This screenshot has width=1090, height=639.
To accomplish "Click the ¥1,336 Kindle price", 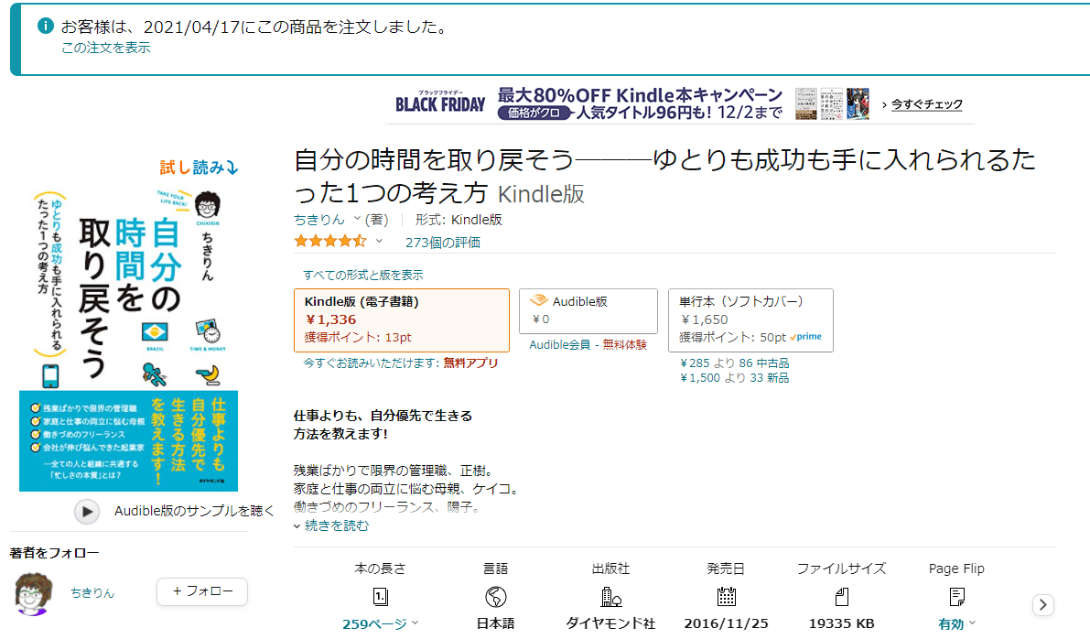I will tap(331, 319).
